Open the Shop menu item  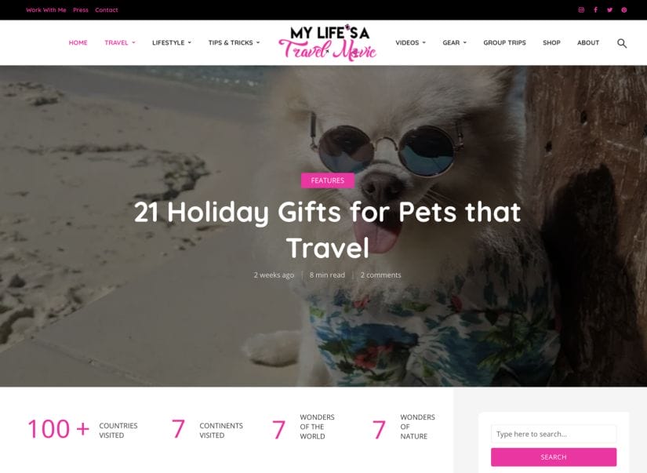551,42
